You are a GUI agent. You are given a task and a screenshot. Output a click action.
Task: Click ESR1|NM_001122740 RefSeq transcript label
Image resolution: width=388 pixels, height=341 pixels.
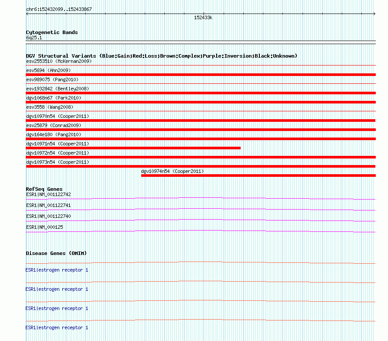pyautogui.click(x=48, y=217)
